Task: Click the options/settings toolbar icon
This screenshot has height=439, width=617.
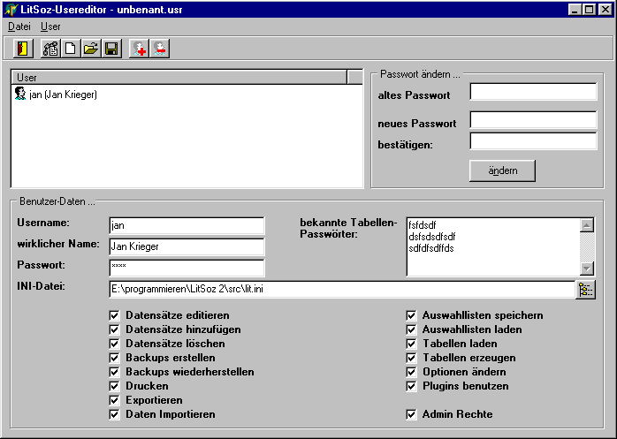Action: pos(50,49)
